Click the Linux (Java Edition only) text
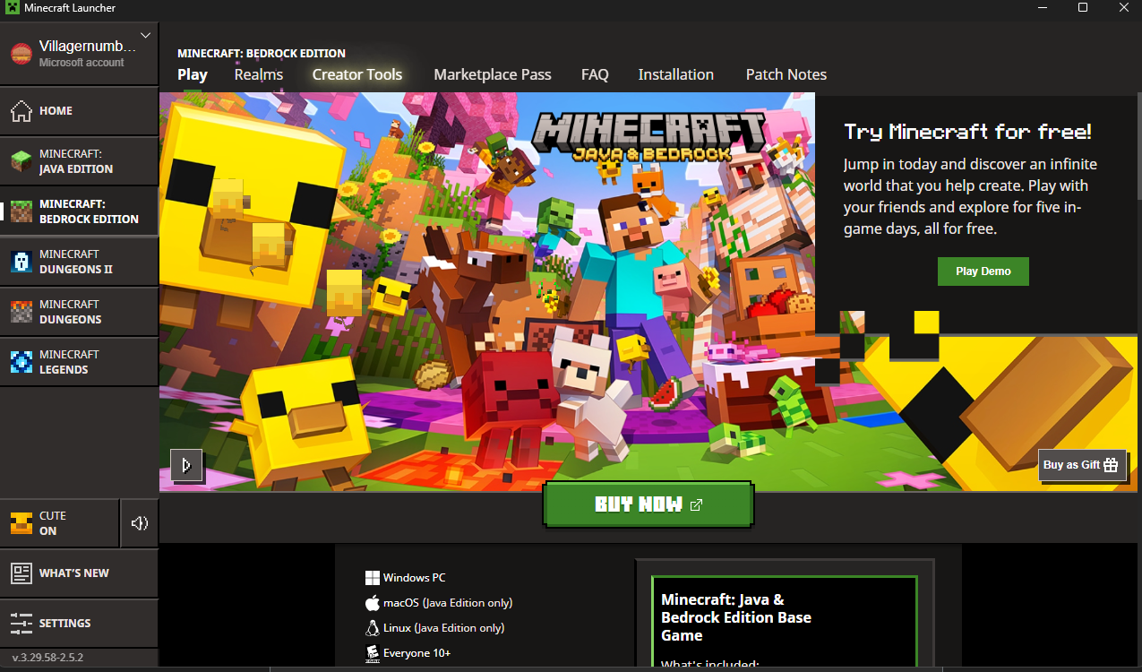 [443, 628]
